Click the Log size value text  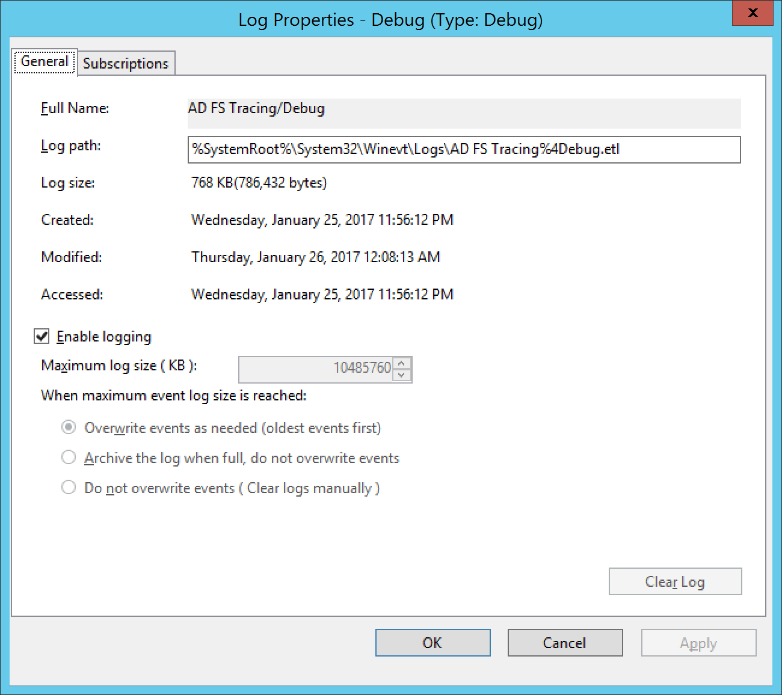(259, 183)
